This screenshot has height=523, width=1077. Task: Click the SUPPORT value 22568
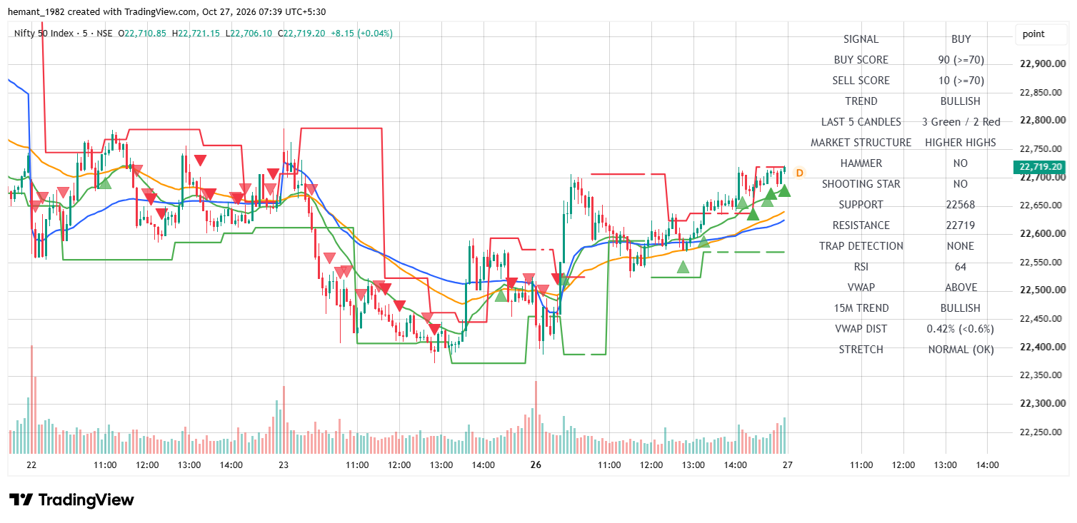point(961,205)
